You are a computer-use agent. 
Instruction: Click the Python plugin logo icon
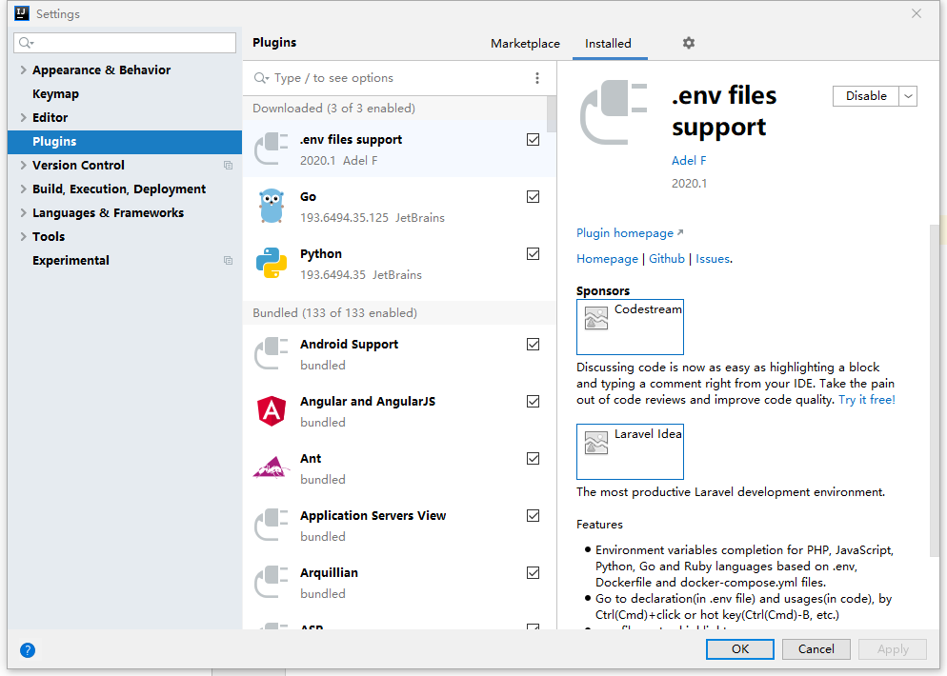tap(272, 263)
